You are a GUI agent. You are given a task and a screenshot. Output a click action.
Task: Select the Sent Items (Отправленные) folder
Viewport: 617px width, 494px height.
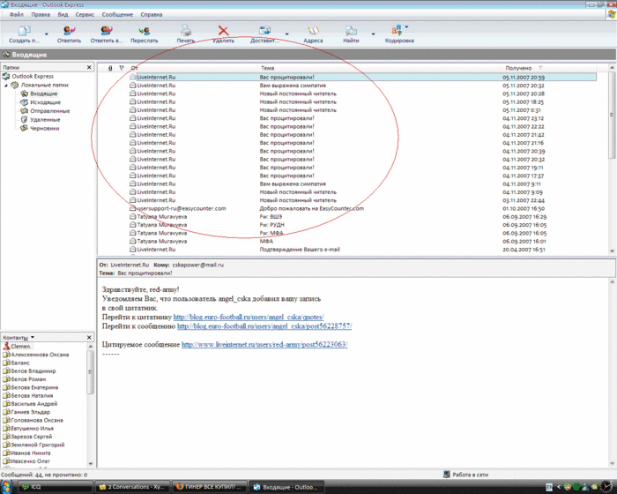coord(50,111)
